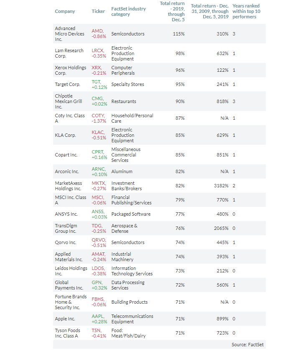Screen dimensions: 303x350
Task: Click the TDG ticker link
Action: pos(97,226)
